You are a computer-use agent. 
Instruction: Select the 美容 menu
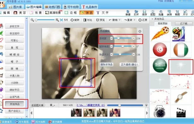[x=20, y=13]
